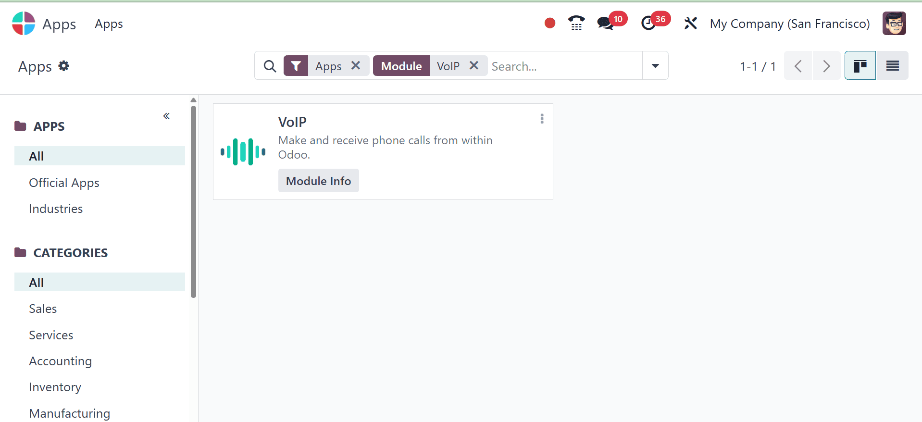This screenshot has height=422, width=922.
Task: Expand the search options dropdown arrow
Action: coord(655,66)
